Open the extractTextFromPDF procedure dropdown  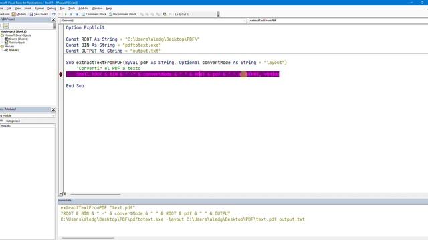point(338,21)
